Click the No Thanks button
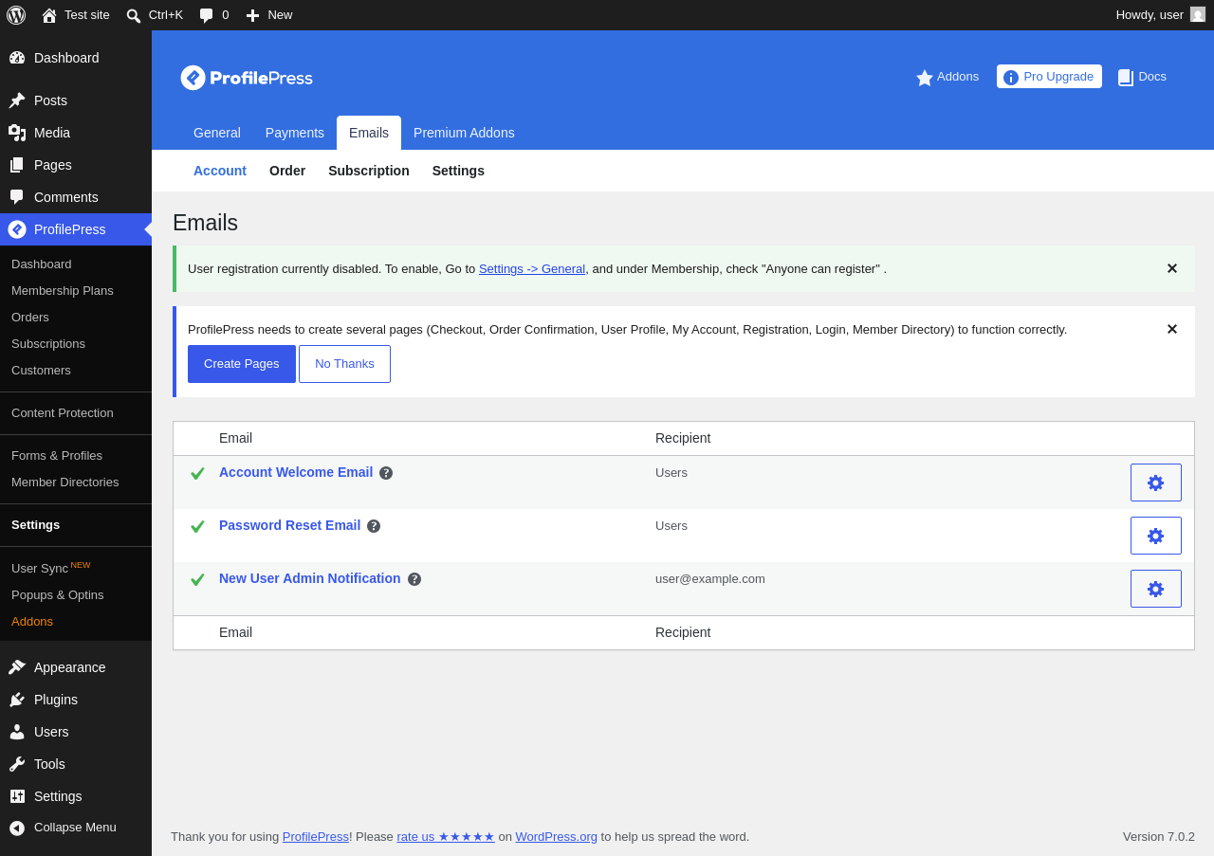Viewport: 1214px width, 856px height. click(344, 364)
